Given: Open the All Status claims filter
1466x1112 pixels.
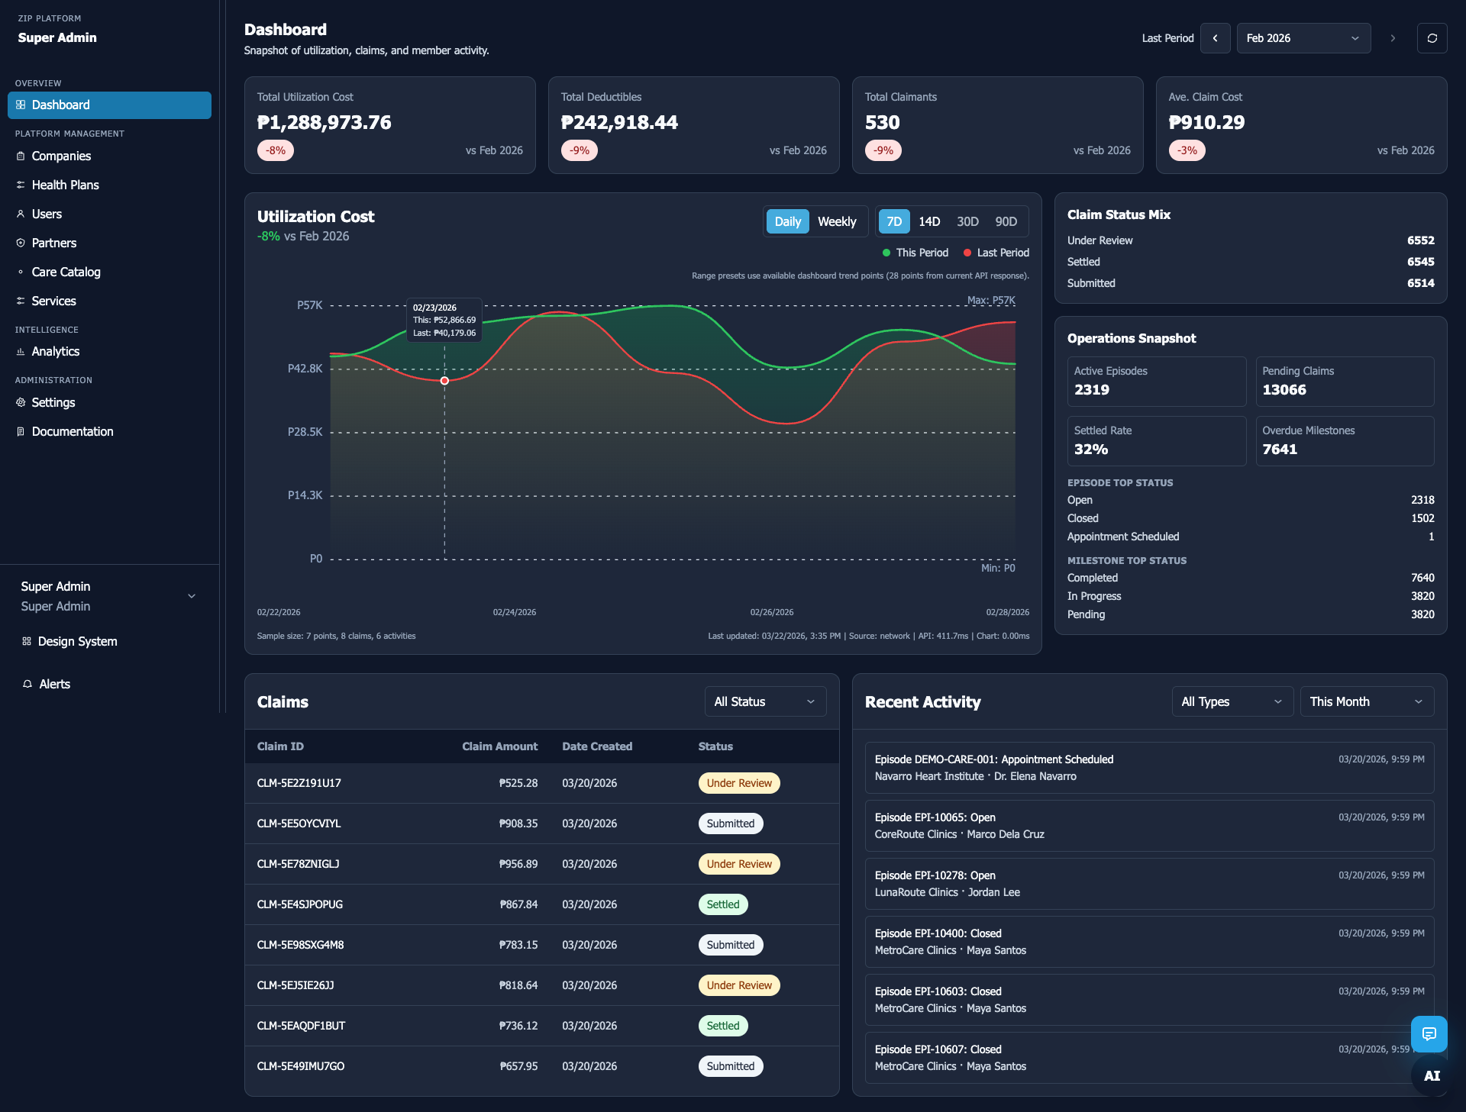Looking at the screenshot, I should coord(764,701).
